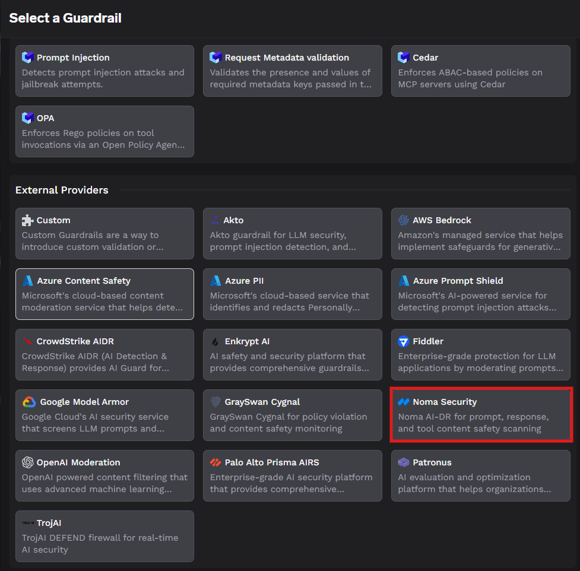The image size is (580, 571).
Task: Choose the Azure PII title
Action: click(x=244, y=281)
